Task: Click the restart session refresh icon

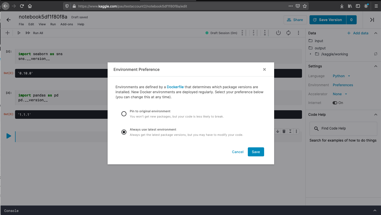Action: [x=288, y=33]
